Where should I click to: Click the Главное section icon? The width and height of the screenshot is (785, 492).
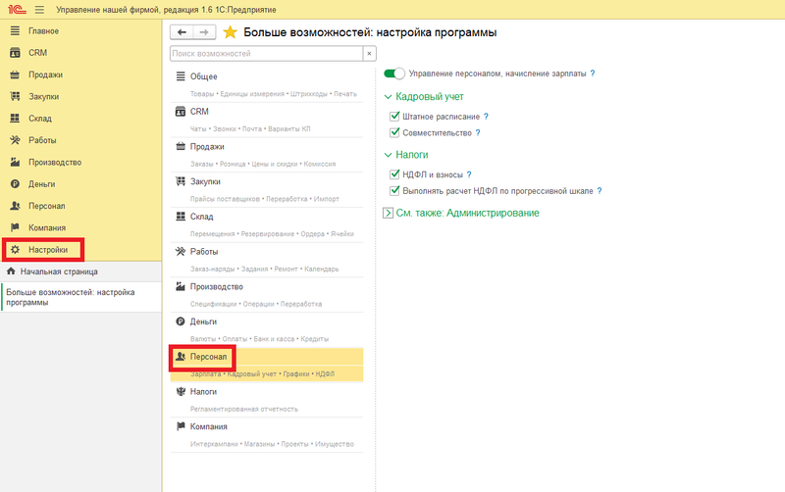click(15, 31)
